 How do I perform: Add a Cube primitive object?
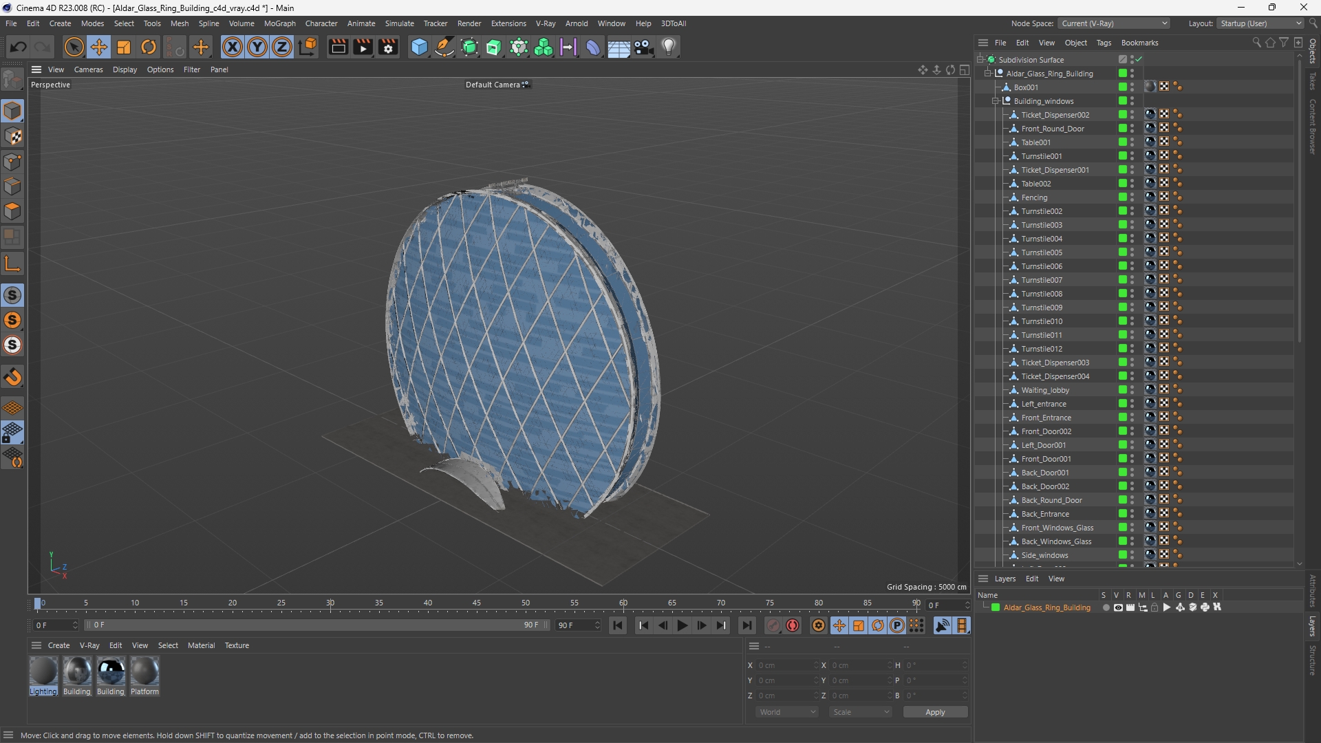coord(419,47)
